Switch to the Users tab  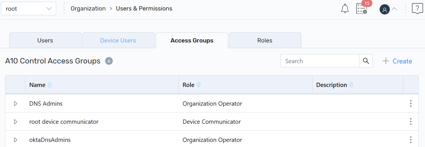pyautogui.click(x=45, y=41)
